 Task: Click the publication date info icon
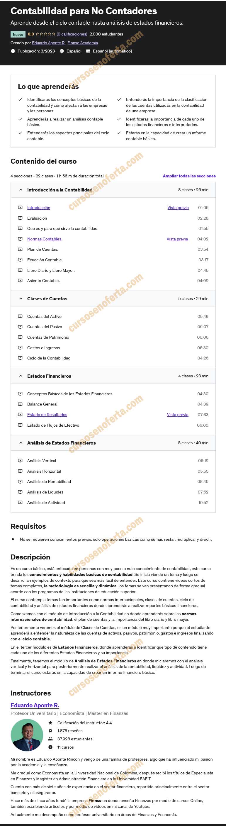point(13,51)
